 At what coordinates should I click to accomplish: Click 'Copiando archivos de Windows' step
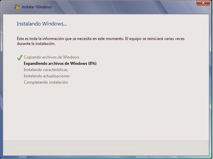51,57
